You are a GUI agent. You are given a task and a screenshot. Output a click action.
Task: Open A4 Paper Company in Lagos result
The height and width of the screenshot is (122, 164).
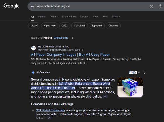(70, 55)
